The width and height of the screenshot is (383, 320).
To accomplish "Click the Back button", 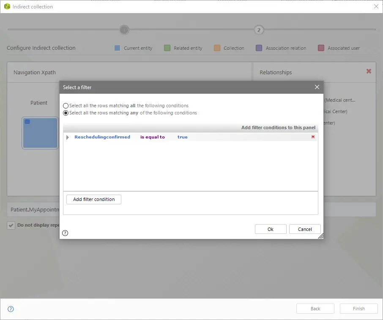I will tap(315, 309).
